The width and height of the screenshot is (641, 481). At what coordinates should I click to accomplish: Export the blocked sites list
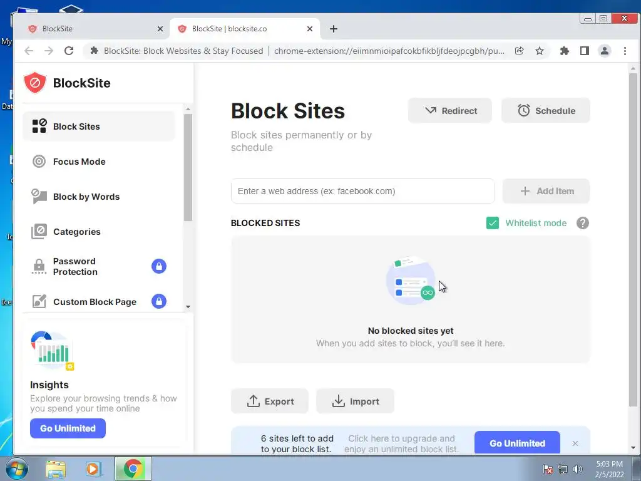[x=270, y=401]
